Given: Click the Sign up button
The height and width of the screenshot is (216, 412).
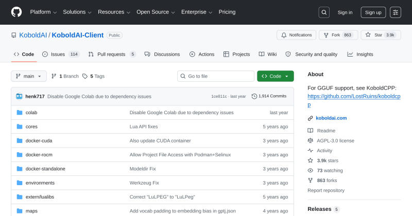Looking at the screenshot, I should 373,12.
